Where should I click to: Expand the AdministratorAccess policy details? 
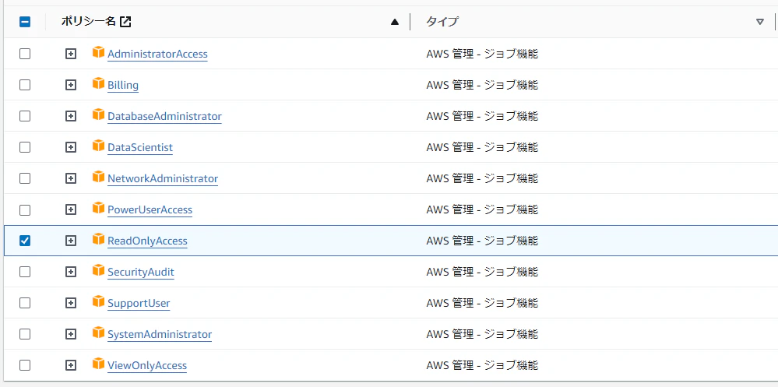click(x=71, y=54)
